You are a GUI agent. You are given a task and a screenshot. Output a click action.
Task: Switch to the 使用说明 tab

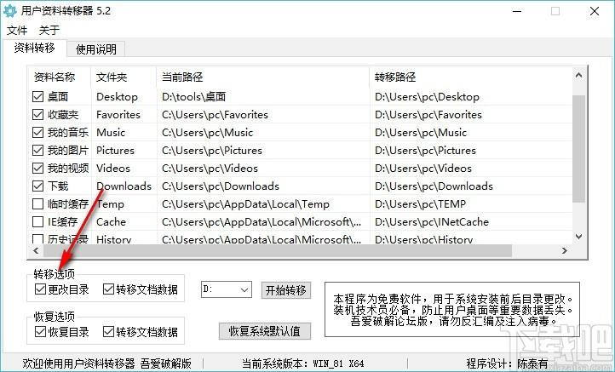[95, 49]
